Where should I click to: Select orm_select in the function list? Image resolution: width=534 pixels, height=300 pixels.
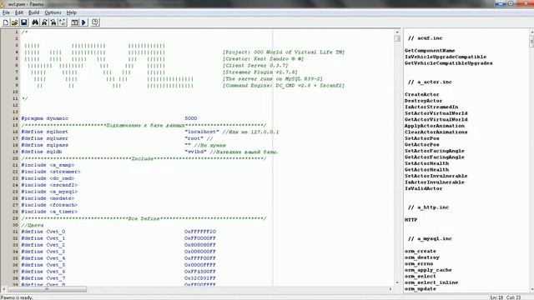coord(421,276)
